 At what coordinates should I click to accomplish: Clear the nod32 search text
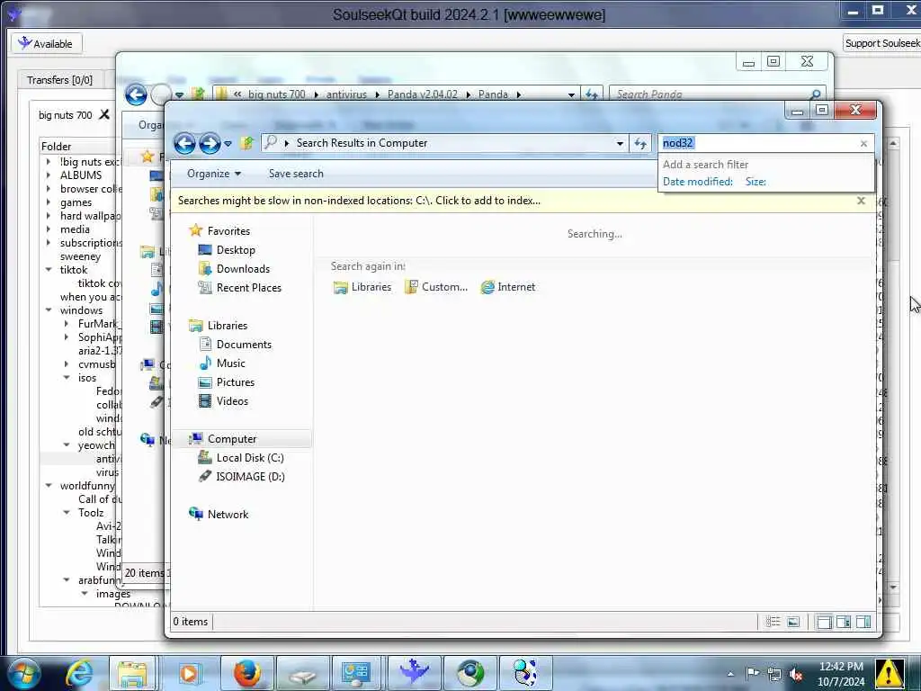click(x=863, y=143)
